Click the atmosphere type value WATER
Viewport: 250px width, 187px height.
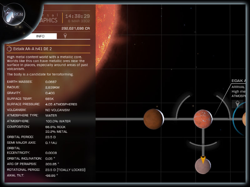51,115
